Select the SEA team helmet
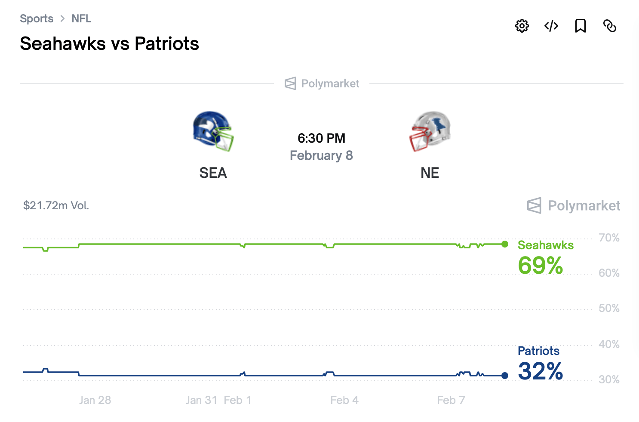The height and width of the screenshot is (422, 639). (x=212, y=131)
